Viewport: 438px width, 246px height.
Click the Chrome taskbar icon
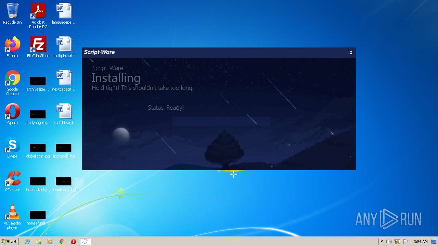click(x=62, y=242)
